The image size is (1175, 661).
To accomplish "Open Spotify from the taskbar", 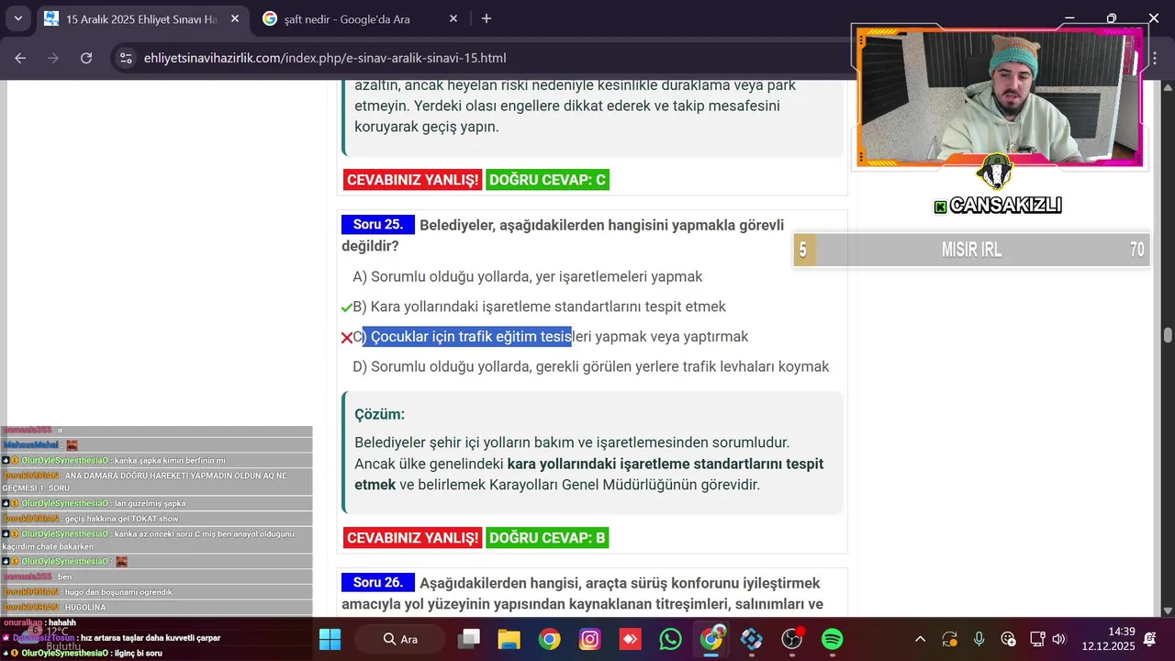I will pyautogui.click(x=833, y=639).
